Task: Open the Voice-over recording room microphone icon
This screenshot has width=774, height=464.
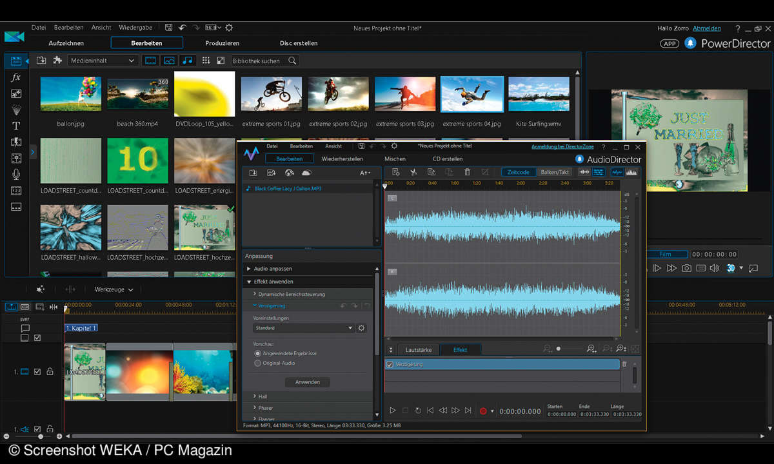Action: (16, 174)
